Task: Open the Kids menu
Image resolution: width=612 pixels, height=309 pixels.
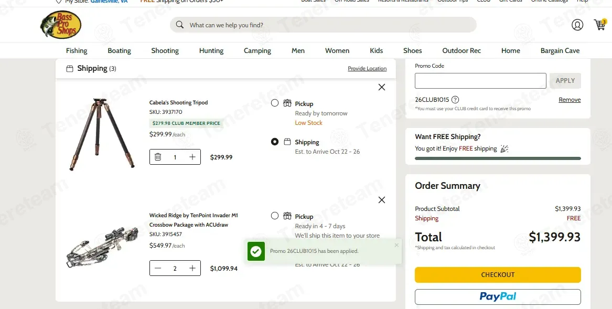Action: tap(377, 51)
